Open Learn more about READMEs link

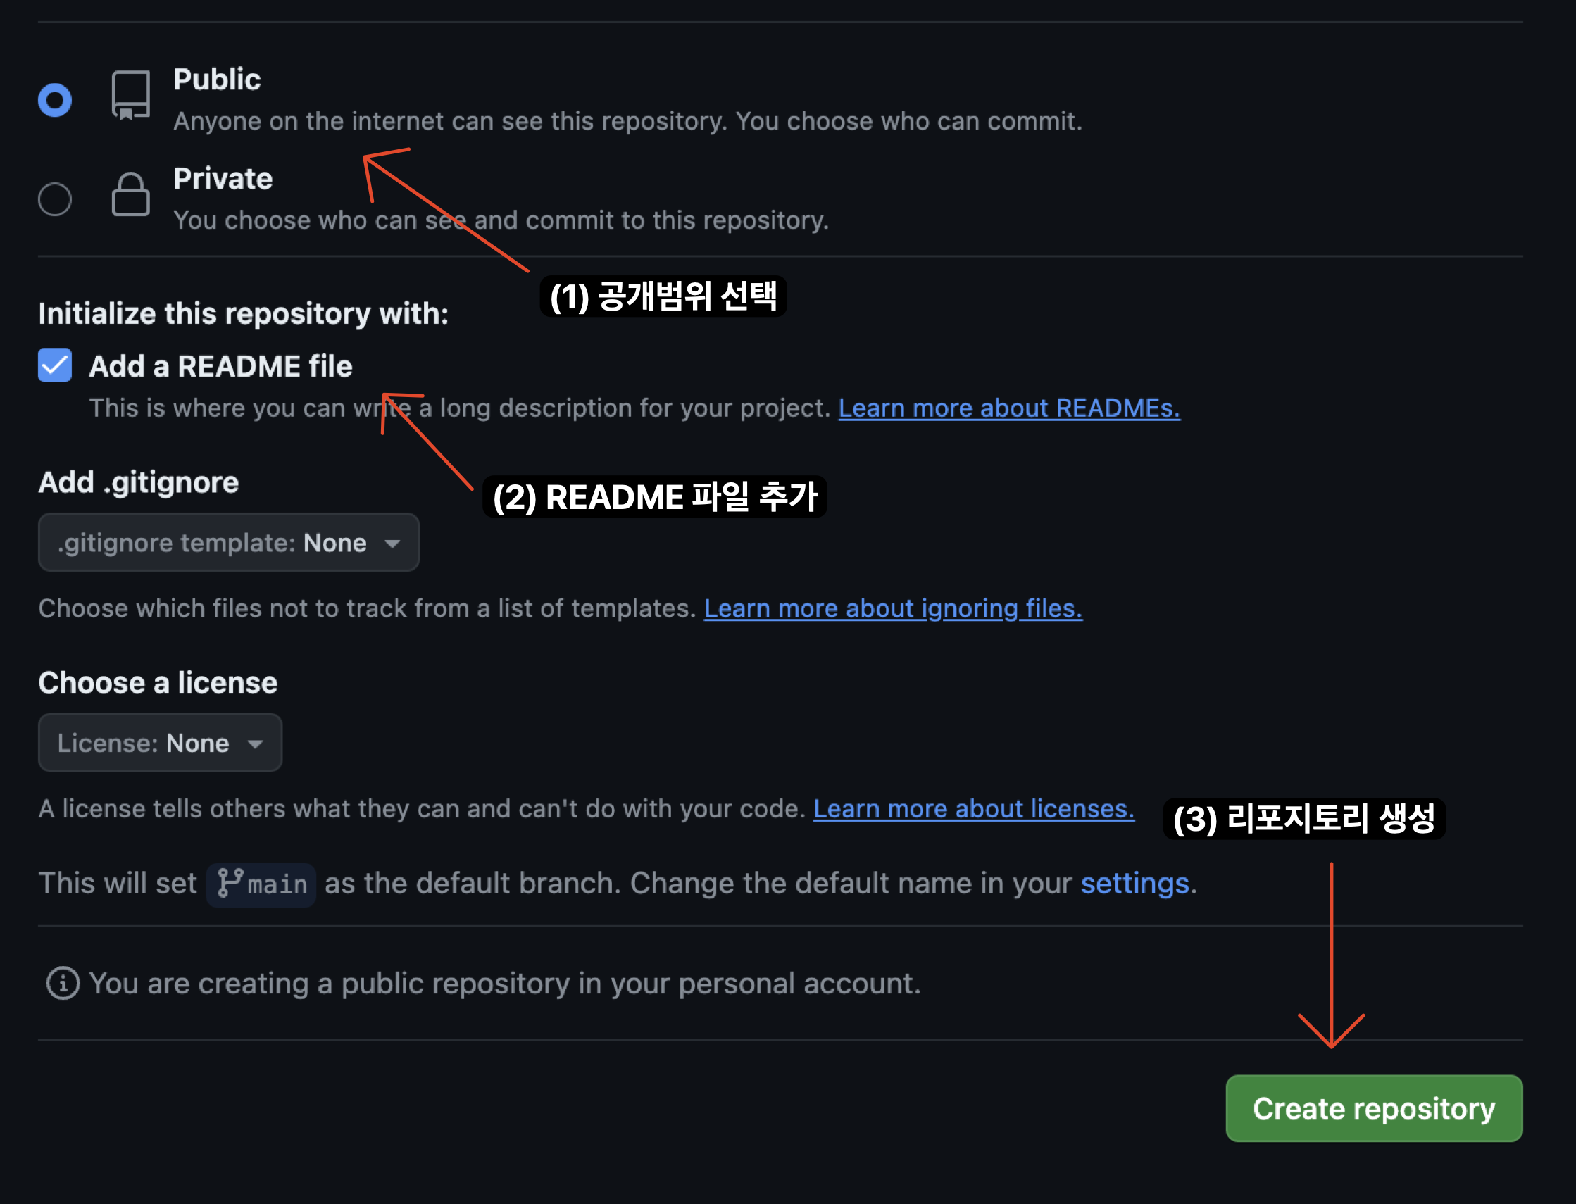coord(1008,408)
